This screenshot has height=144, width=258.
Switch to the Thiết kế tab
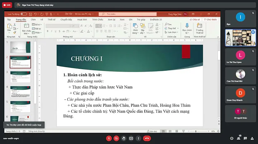tap(52, 20)
